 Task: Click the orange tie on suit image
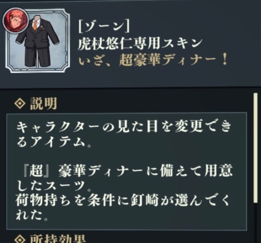pos(35,26)
